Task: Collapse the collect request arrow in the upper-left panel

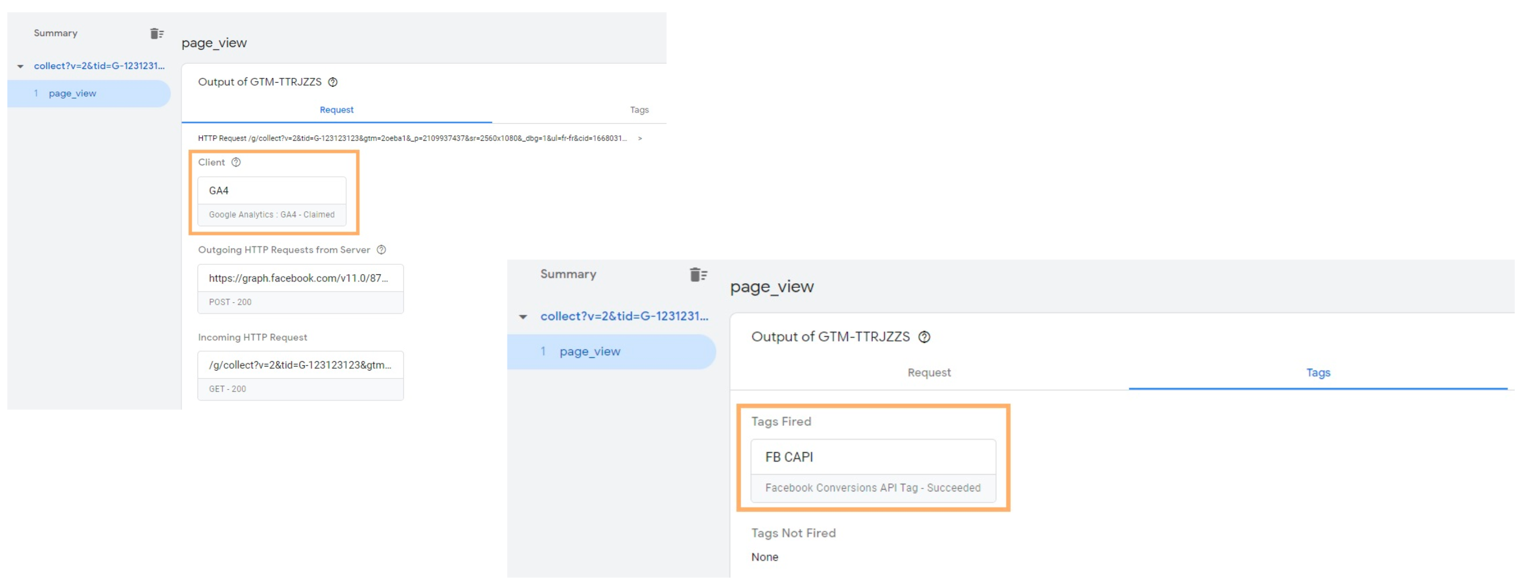Action: tap(21, 67)
